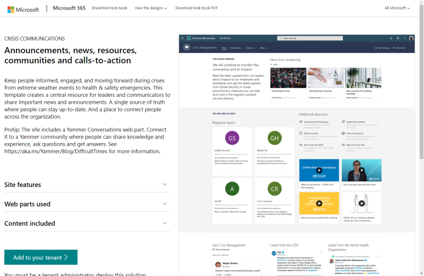Play the COVID-19 in the workplace video
Viewport: 424px width, 276px height.
(319, 170)
